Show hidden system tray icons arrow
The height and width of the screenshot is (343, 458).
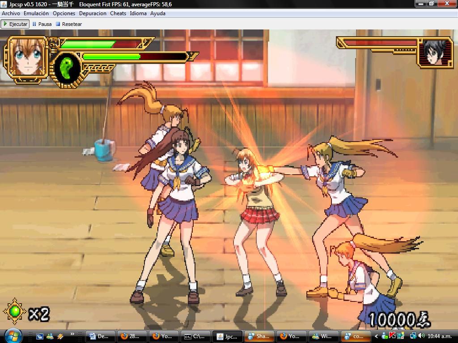(x=377, y=336)
